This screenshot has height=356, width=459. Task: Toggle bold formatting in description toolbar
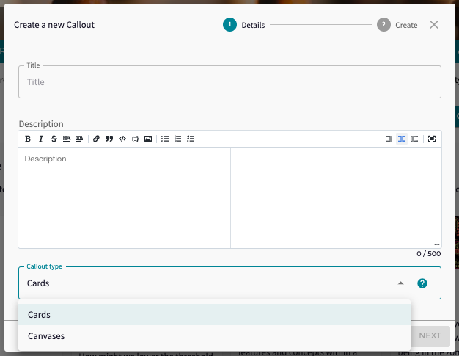click(28, 139)
